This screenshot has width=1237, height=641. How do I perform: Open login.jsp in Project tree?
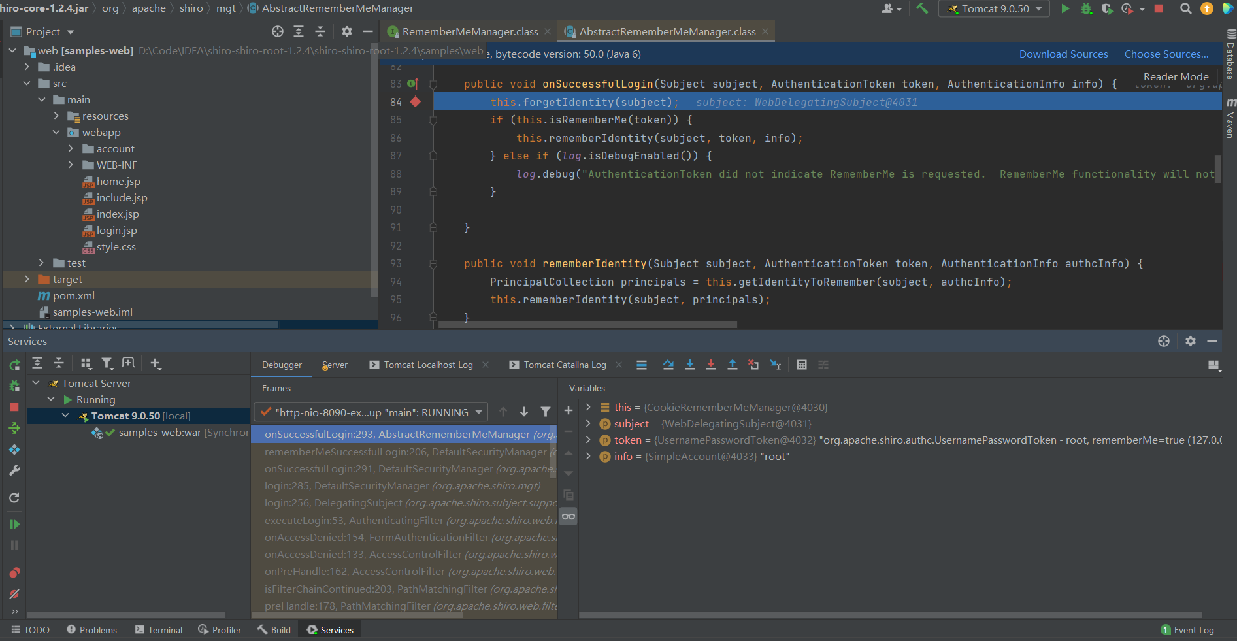pos(116,230)
